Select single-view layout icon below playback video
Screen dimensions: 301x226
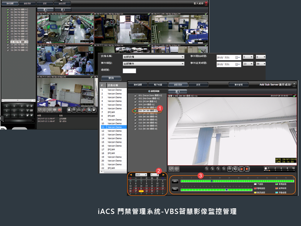tap(171, 169)
